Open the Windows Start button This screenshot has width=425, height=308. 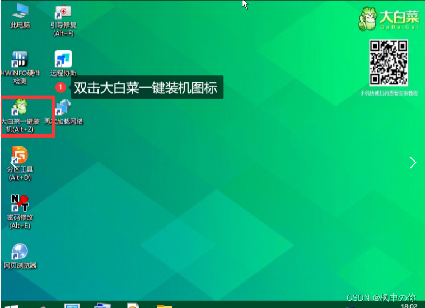(11, 306)
